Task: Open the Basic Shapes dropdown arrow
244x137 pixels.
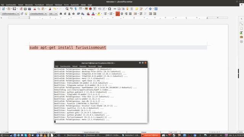Action: pos(153,9)
